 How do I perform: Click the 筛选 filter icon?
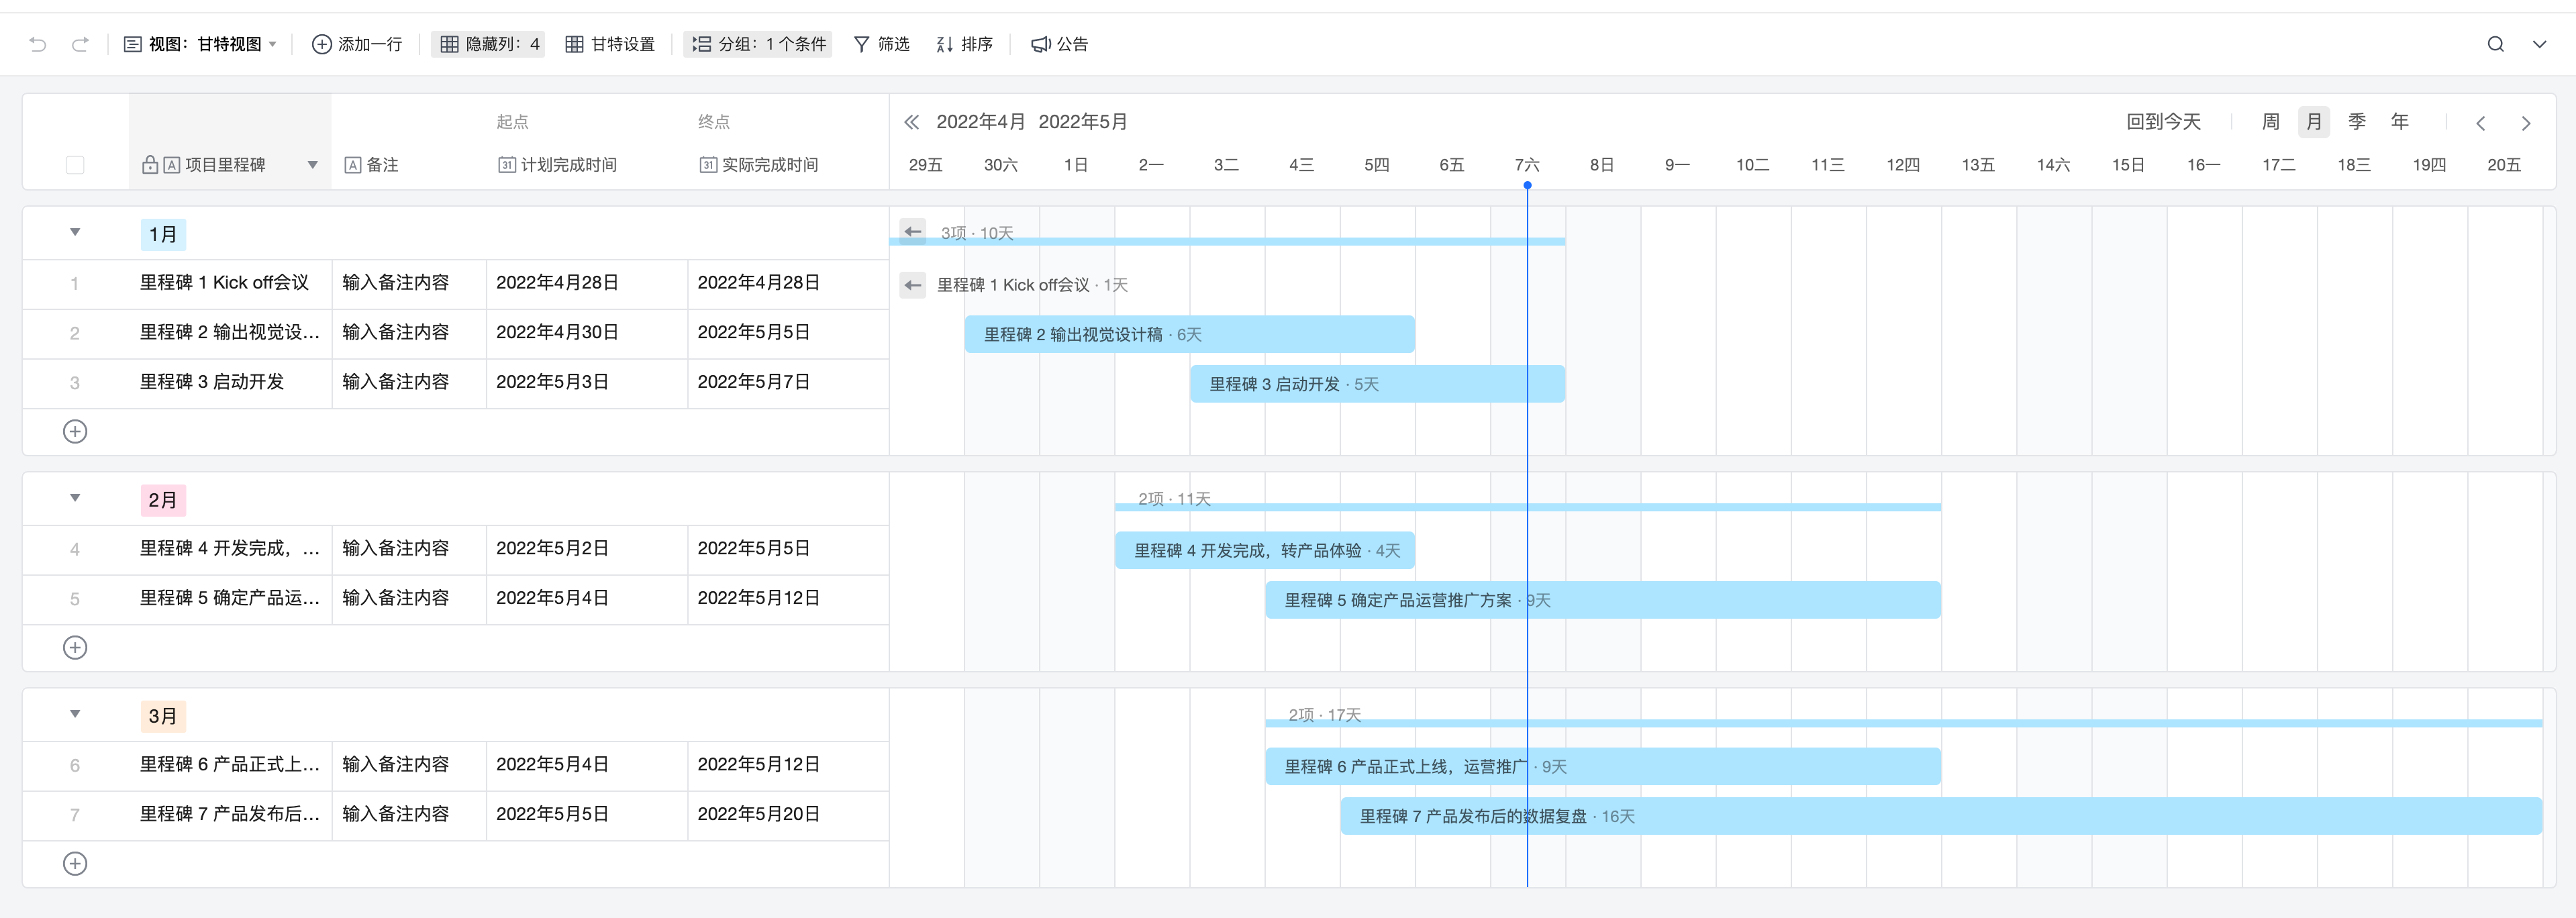tap(861, 44)
